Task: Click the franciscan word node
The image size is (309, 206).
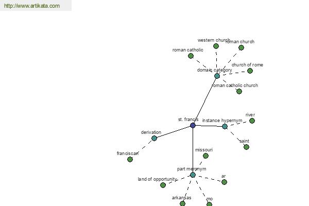Action: [130, 160]
